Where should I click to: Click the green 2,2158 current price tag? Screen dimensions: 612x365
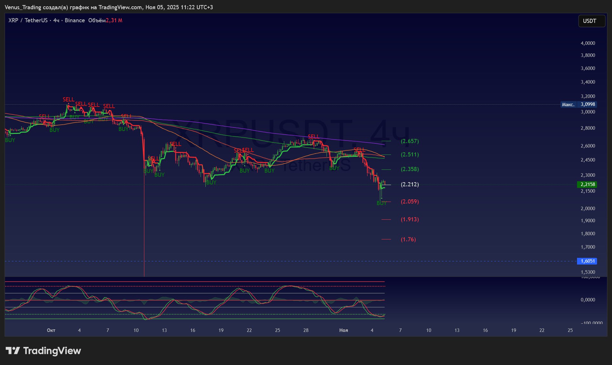point(587,184)
